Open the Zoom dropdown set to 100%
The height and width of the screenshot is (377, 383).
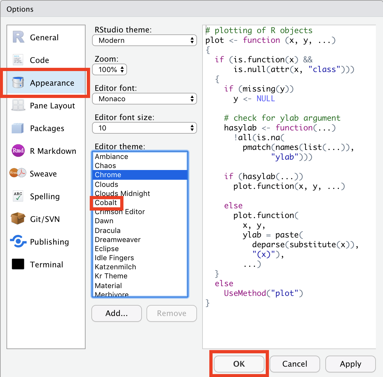click(x=109, y=69)
